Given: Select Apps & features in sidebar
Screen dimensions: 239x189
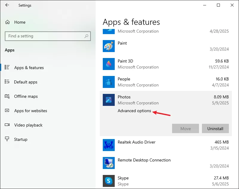Looking at the screenshot, I should 29,68.
